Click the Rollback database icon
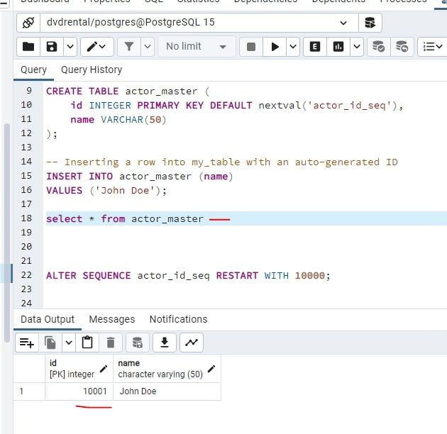Screen dimensions: 447x434 coord(402,46)
